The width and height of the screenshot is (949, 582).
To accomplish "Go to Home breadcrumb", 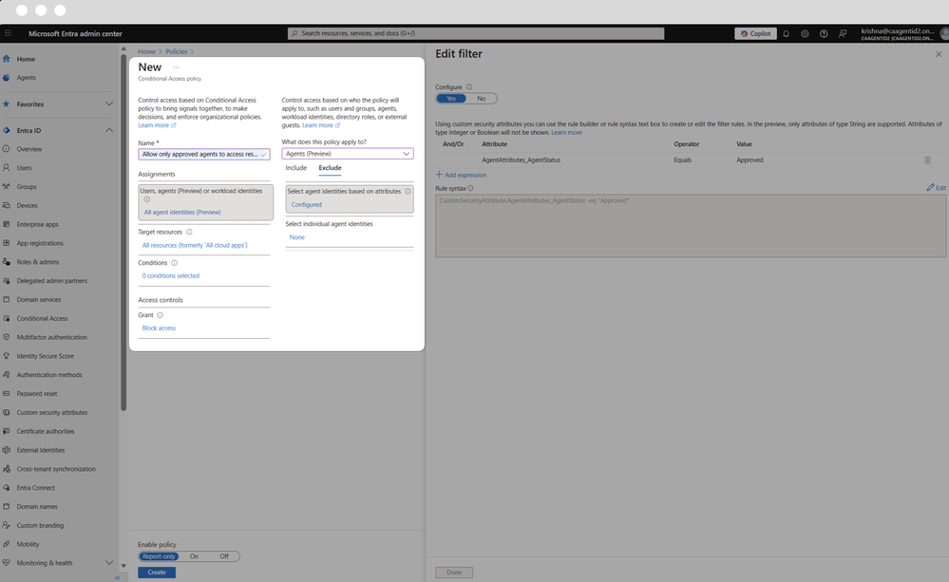I will tap(146, 51).
